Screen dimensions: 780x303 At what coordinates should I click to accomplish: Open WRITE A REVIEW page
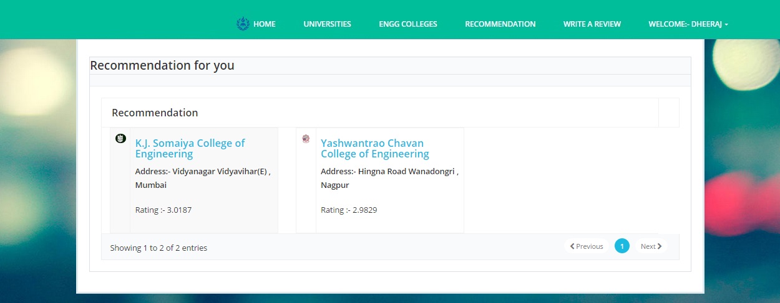pyautogui.click(x=592, y=24)
